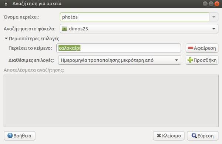The height and width of the screenshot is (144, 222).
Task: Minimize the search window
Action: click(205, 4)
